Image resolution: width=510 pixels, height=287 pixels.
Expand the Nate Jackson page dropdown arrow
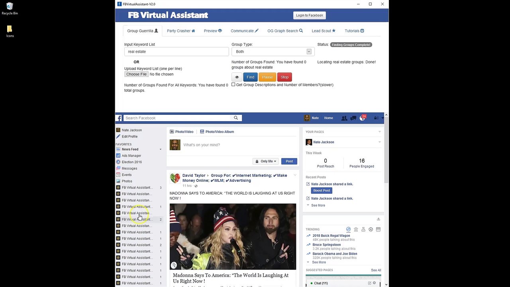(x=379, y=142)
